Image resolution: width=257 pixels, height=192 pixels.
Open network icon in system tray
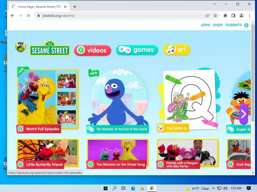pos(219,188)
